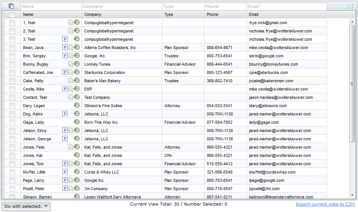Sort by the Email column header
Image resolution: width=358 pixels, height=212 pixels.
pyautogui.click(x=287, y=14)
